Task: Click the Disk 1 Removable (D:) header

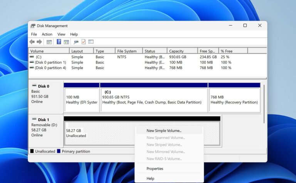Action: click(46, 130)
